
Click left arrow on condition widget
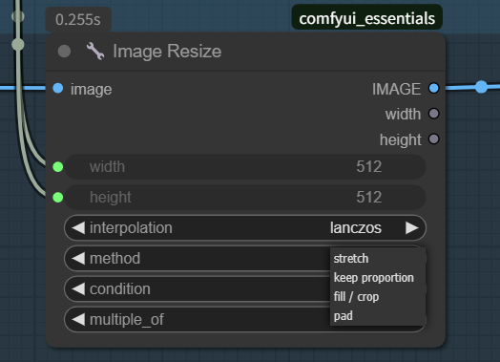tap(78, 288)
